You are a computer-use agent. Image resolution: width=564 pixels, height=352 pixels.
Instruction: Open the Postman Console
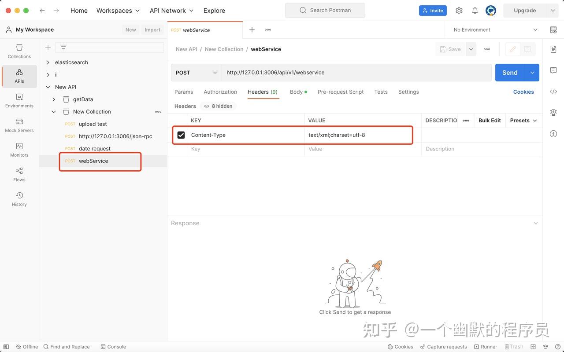pos(113,347)
